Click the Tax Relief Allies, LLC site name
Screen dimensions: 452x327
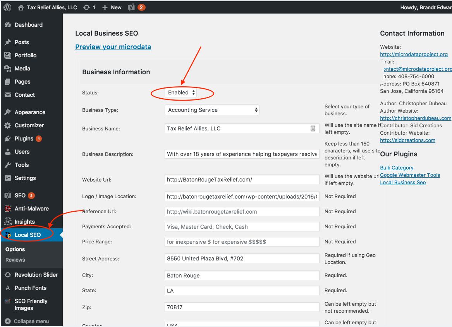click(52, 7)
